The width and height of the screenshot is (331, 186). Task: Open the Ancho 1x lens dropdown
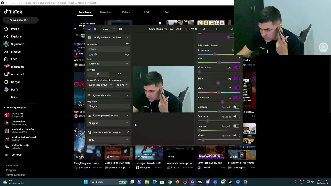[x=108, y=64]
